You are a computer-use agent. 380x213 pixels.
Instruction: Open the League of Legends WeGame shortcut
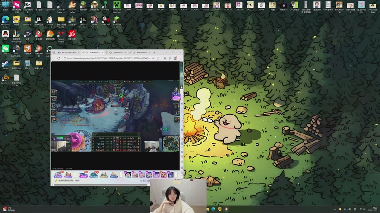point(17,36)
